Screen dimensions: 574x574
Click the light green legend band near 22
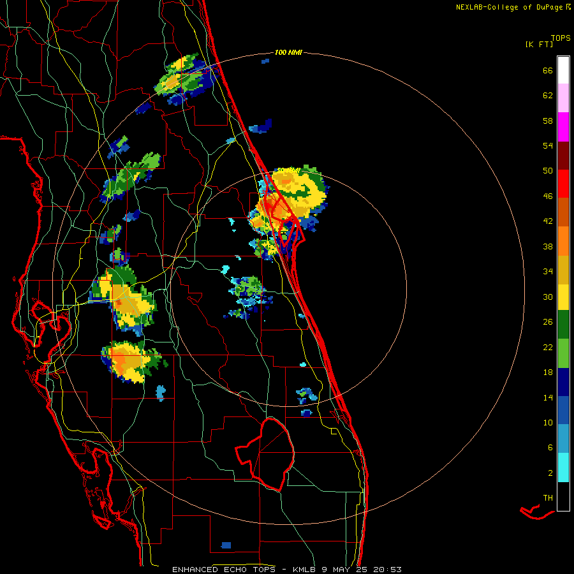click(x=563, y=353)
